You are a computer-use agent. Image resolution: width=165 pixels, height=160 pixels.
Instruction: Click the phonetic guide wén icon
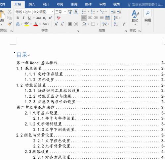[x=70, y=12]
